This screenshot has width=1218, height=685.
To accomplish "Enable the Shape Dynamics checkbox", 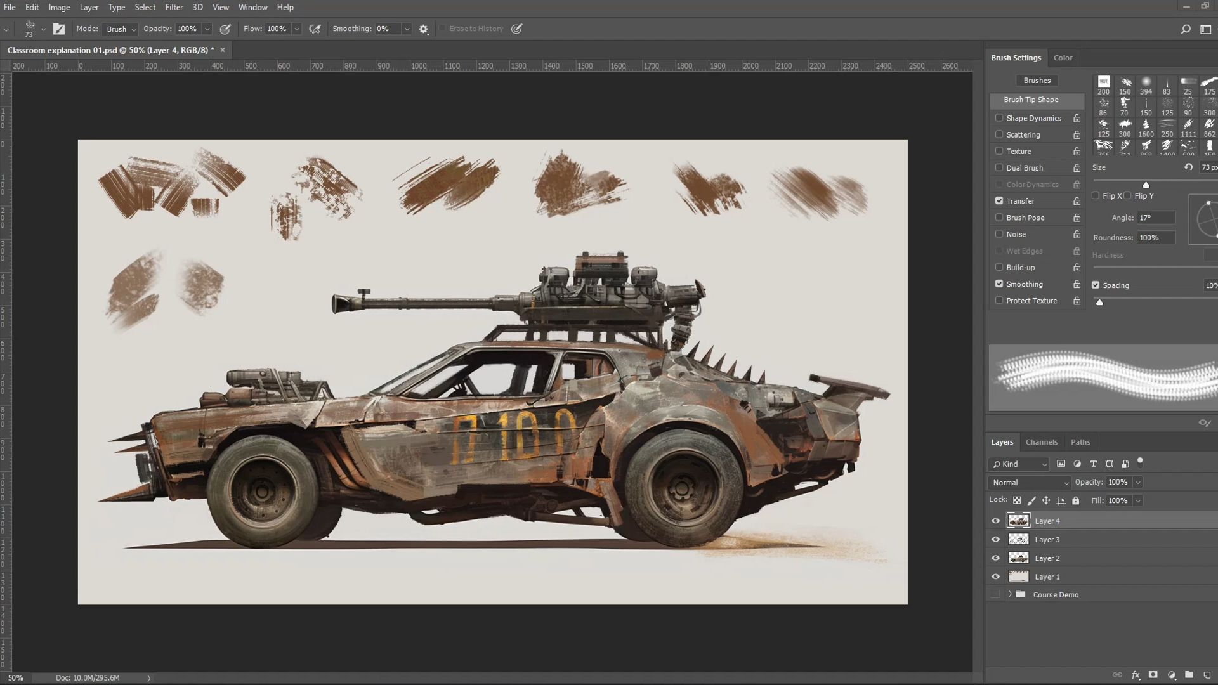I will pos(999,118).
